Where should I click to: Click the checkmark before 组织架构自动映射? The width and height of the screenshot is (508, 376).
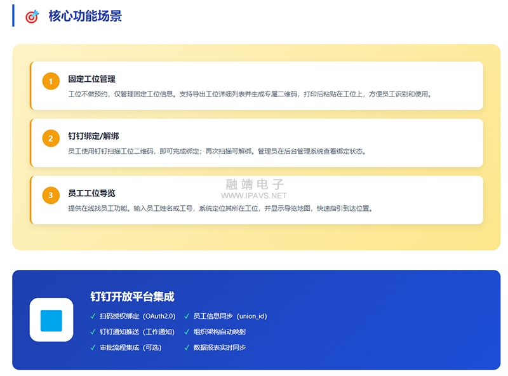[x=187, y=332]
